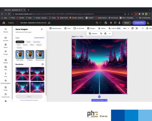Uncheck the Bioluminescente style checkbox
The height and width of the screenshot is (121, 152).
(x=38, y=52)
